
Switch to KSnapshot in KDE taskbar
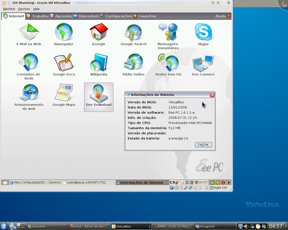coord(215,227)
